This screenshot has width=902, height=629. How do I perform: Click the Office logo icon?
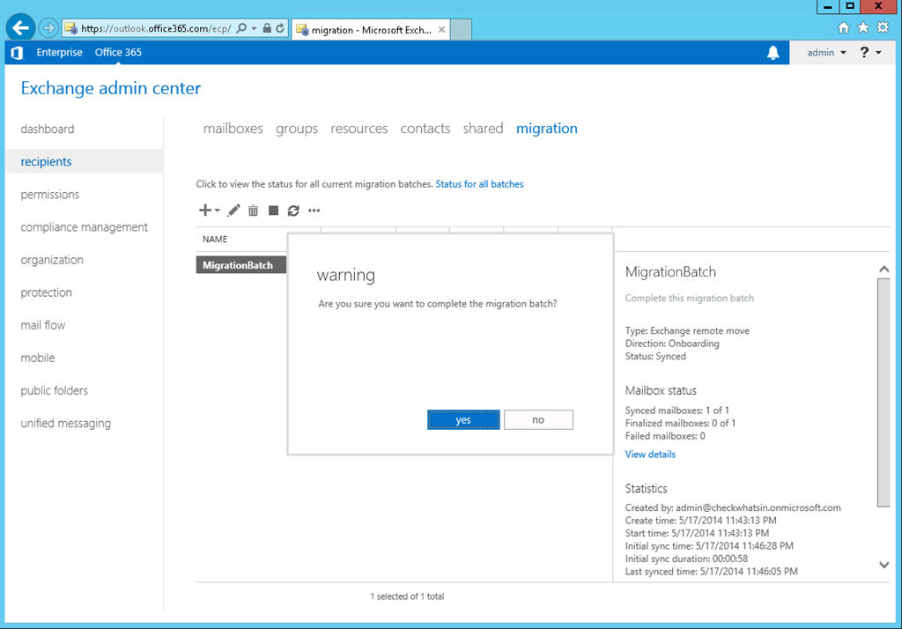[18, 52]
